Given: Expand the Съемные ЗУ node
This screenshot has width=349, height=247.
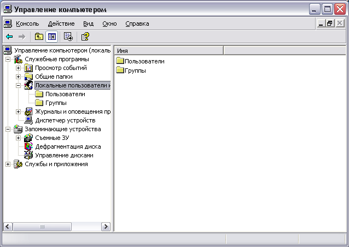Looking at the screenshot, I should click(x=18, y=138).
